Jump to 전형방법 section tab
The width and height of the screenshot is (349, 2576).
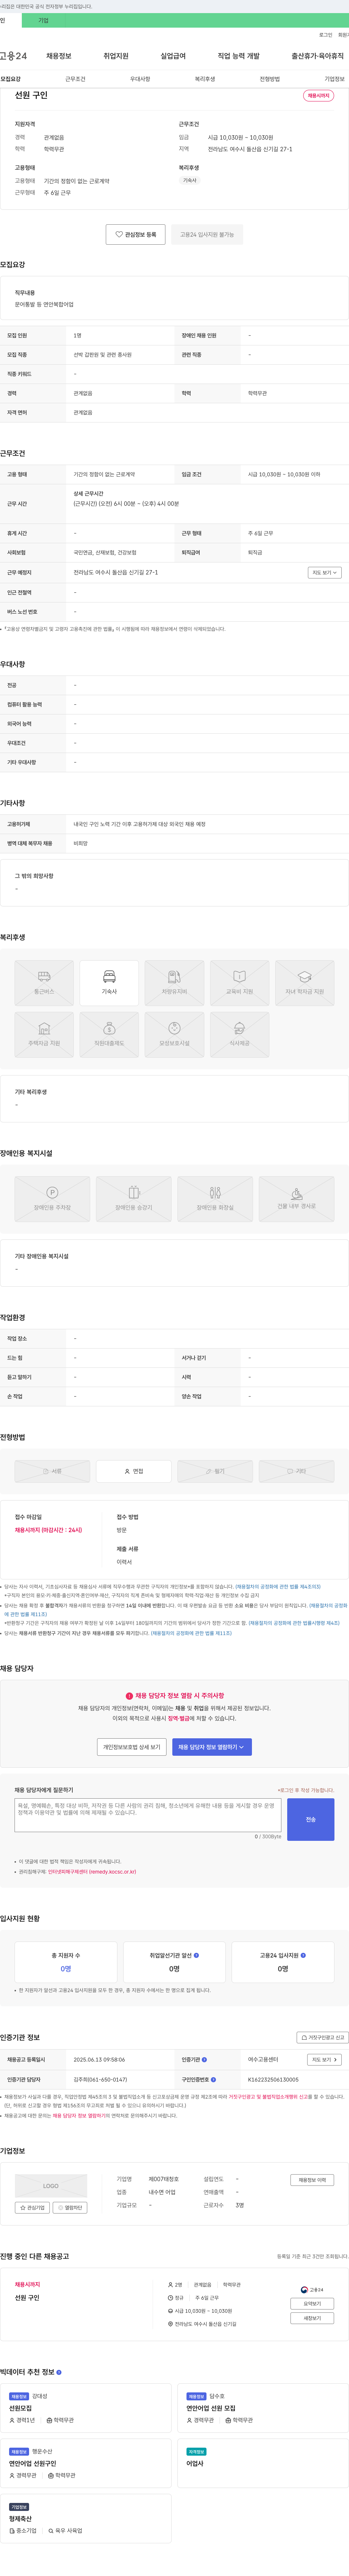pos(270,79)
